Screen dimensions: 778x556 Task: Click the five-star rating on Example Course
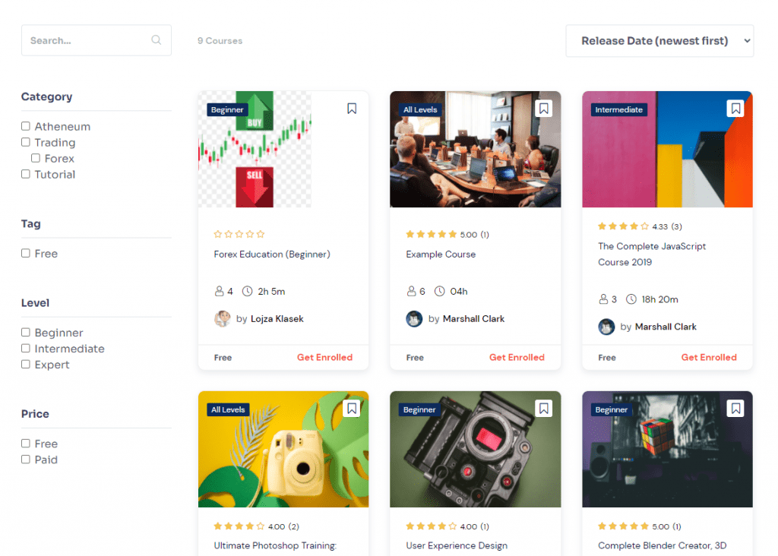pos(432,235)
